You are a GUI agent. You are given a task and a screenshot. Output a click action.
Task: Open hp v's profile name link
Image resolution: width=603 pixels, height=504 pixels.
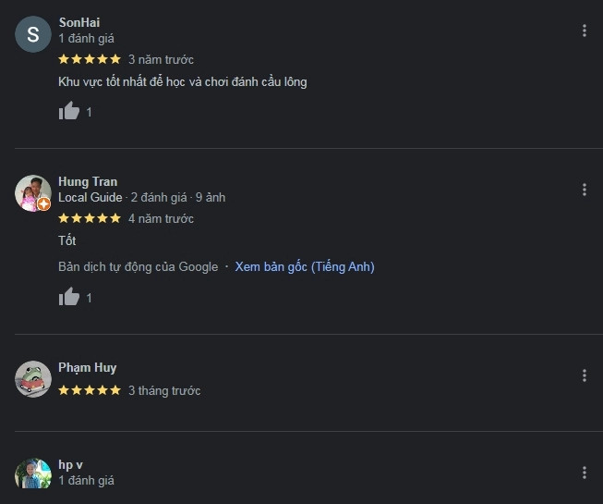(x=71, y=464)
